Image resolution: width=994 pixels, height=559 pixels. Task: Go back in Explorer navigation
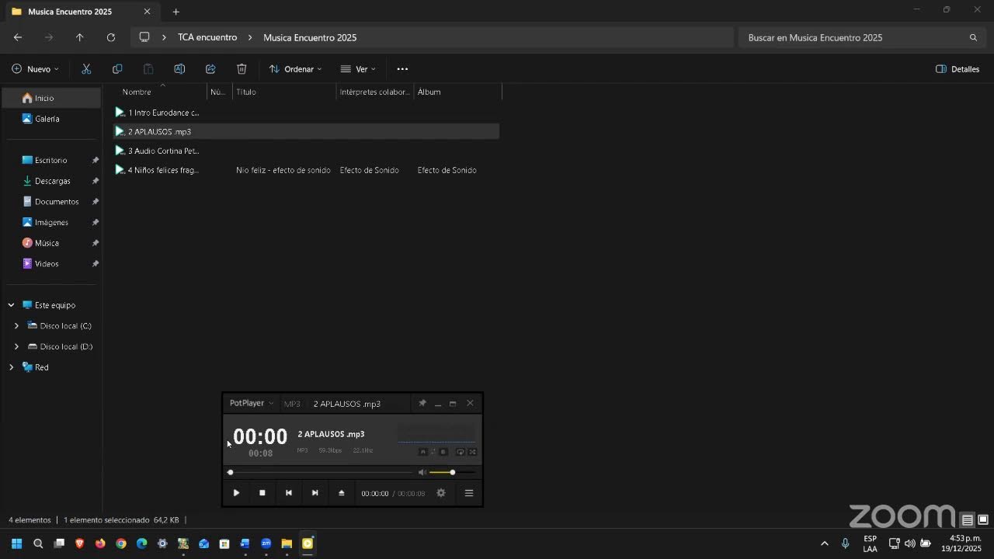click(x=18, y=37)
